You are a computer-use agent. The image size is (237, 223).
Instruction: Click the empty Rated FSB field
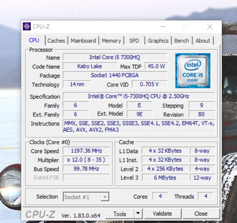click(x=86, y=177)
